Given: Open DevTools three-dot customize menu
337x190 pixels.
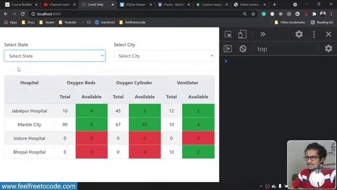Looking at the screenshot, I should pos(314,34).
